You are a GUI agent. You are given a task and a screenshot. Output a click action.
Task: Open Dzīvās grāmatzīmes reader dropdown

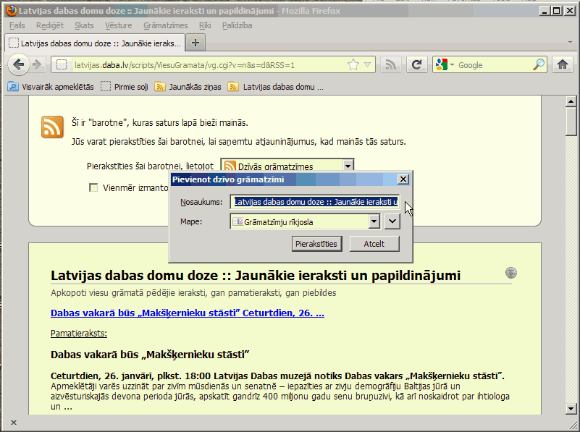(287, 164)
